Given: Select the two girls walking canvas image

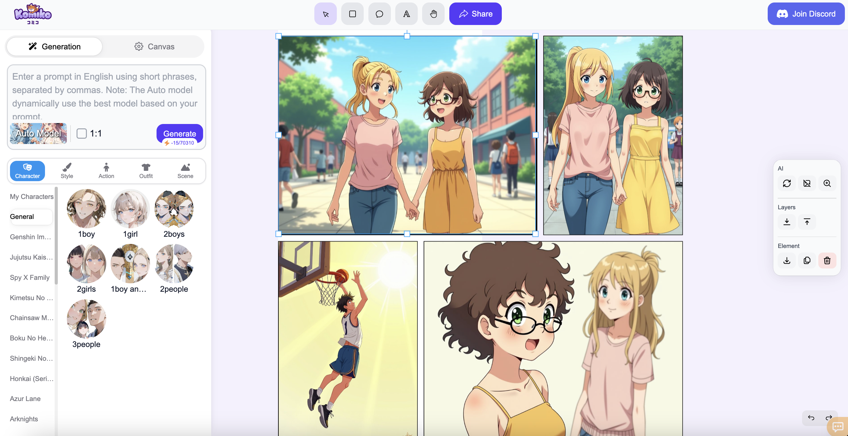Looking at the screenshot, I should [x=407, y=135].
